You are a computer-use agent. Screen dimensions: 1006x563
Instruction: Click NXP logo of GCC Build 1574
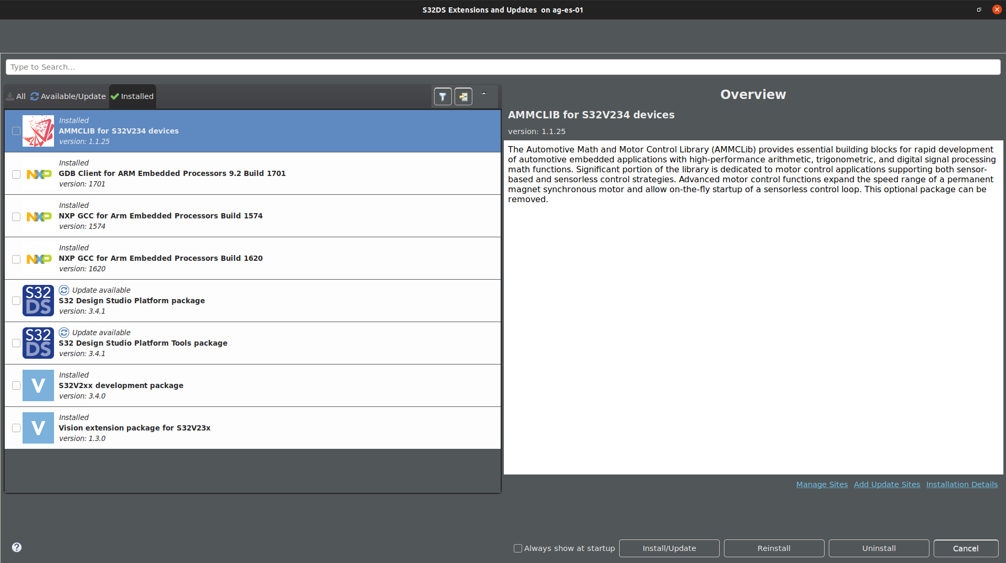click(x=39, y=216)
